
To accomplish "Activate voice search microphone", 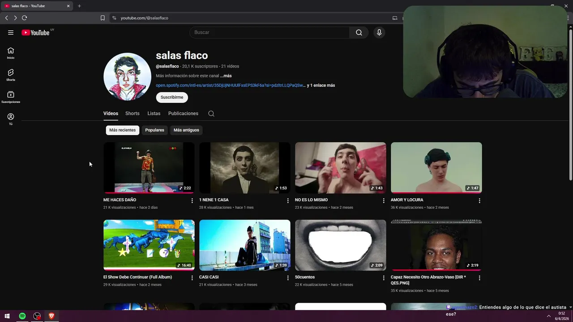I will tap(379, 33).
